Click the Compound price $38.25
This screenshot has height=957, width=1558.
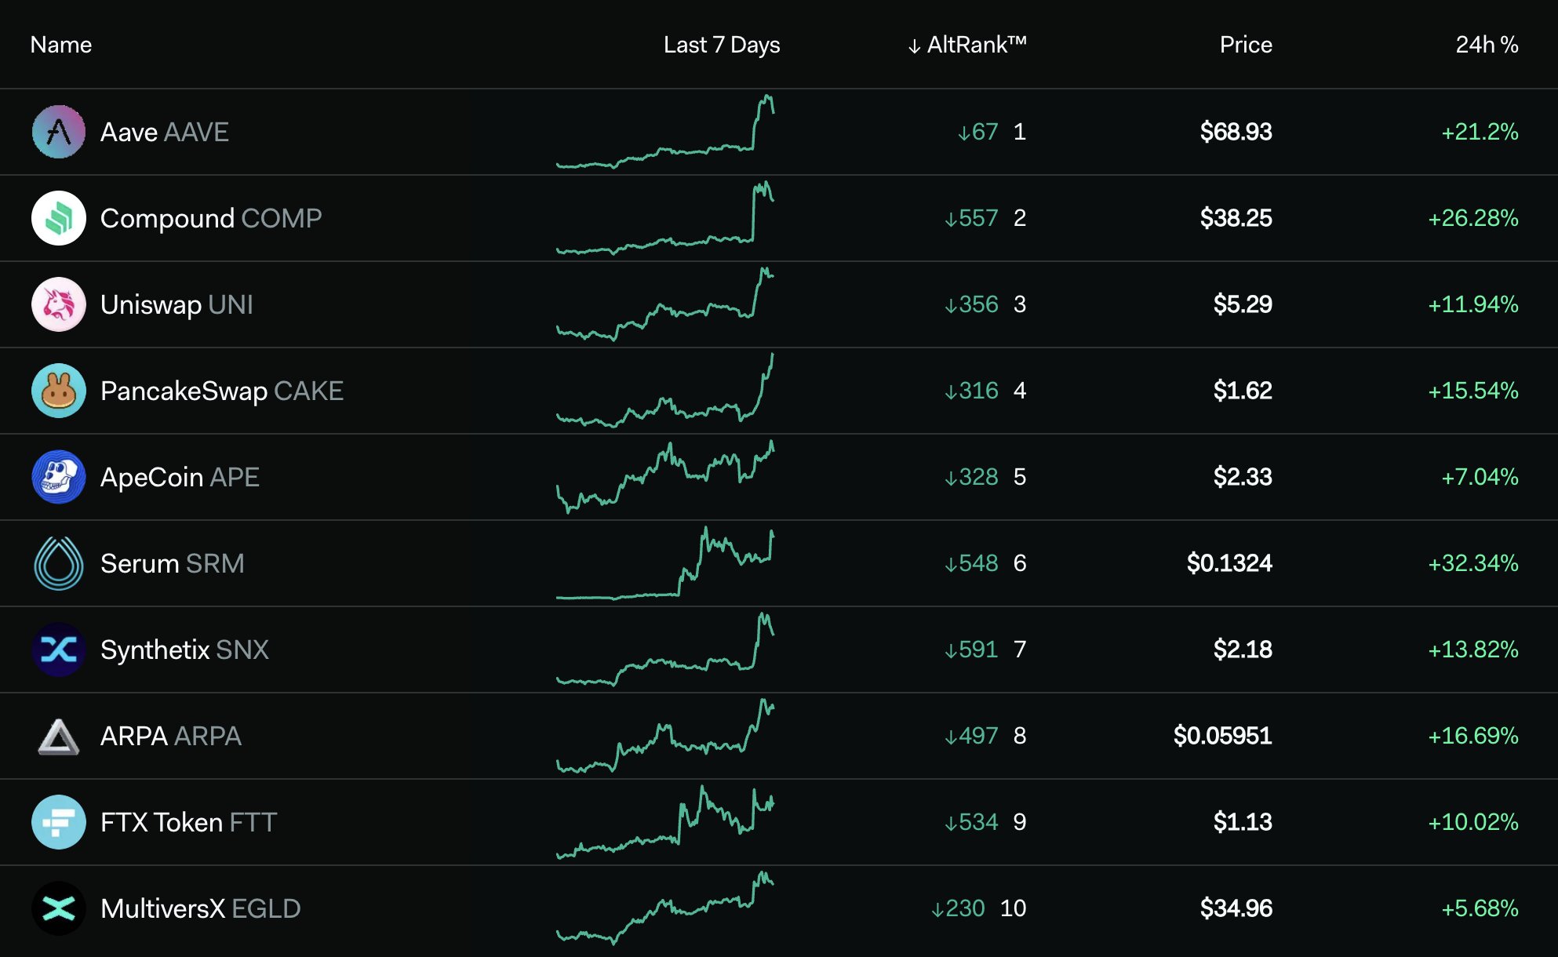tap(1236, 218)
